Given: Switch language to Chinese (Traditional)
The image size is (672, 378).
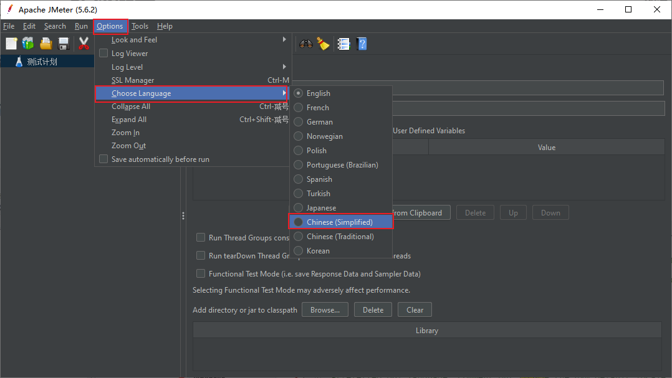Looking at the screenshot, I should tap(341, 237).
